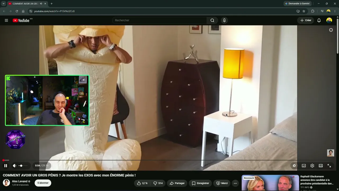Enter full screen mode
This screenshot has height=191, width=339.
click(x=329, y=166)
